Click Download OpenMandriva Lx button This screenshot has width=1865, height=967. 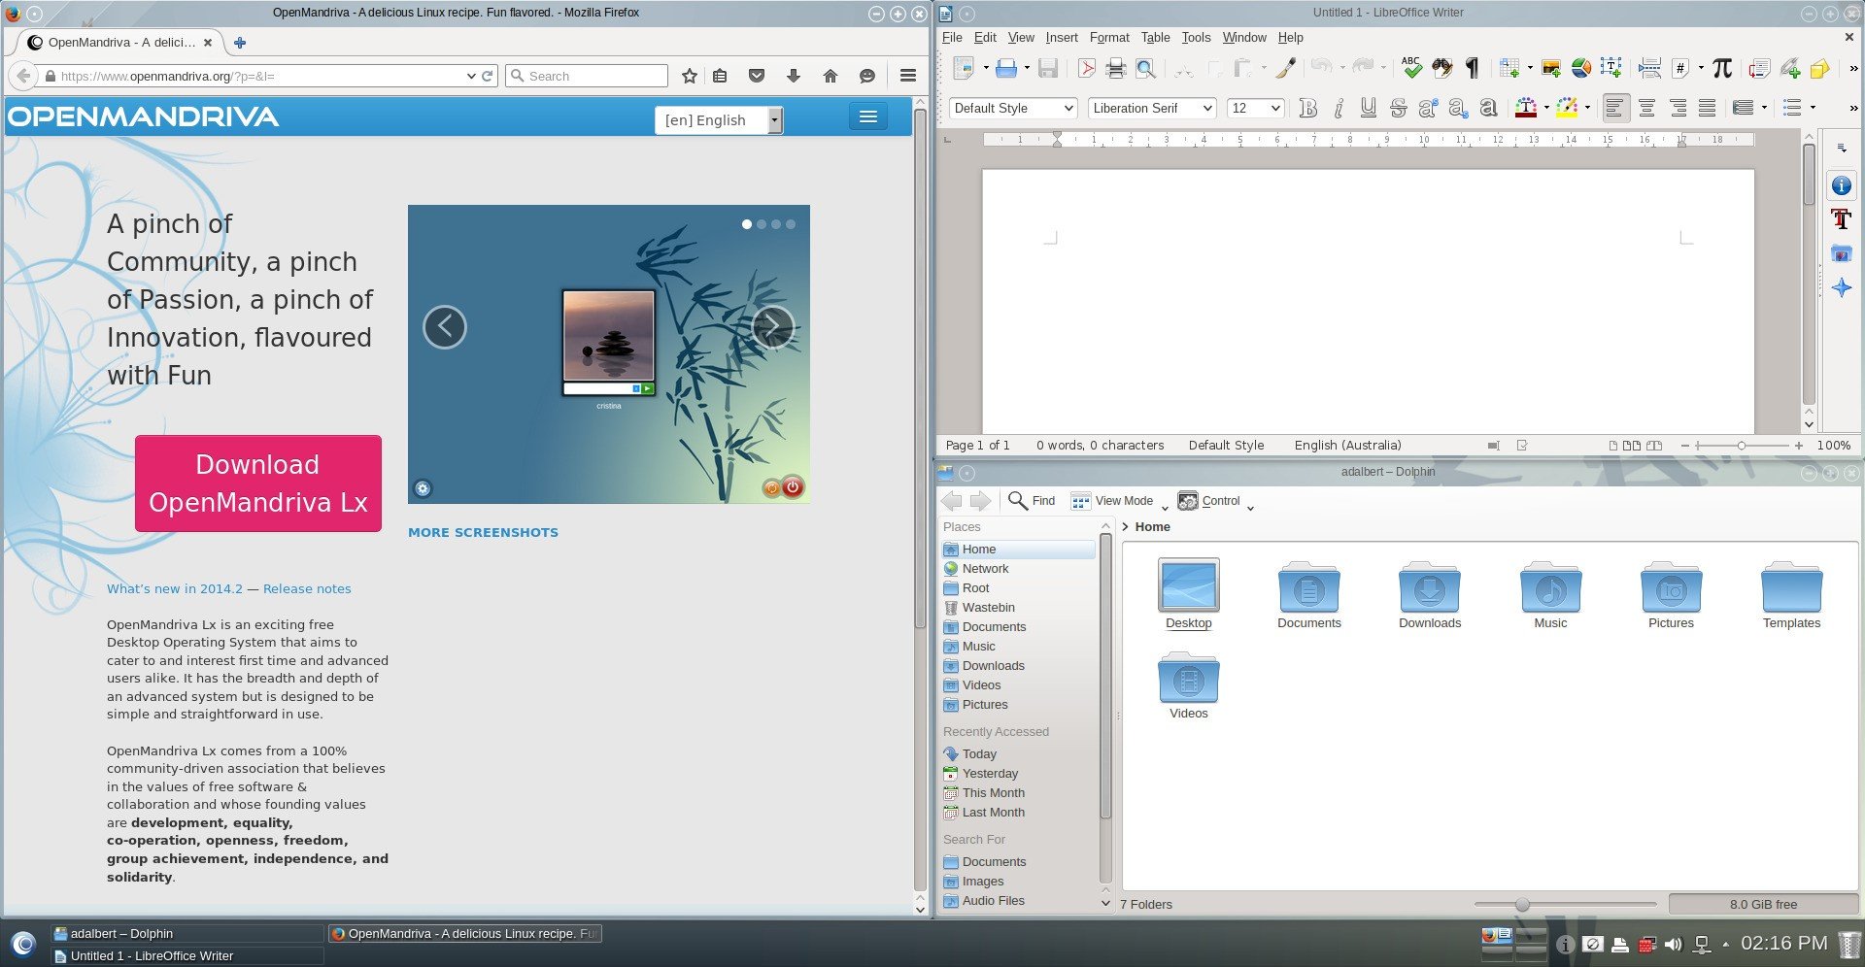[x=258, y=483]
